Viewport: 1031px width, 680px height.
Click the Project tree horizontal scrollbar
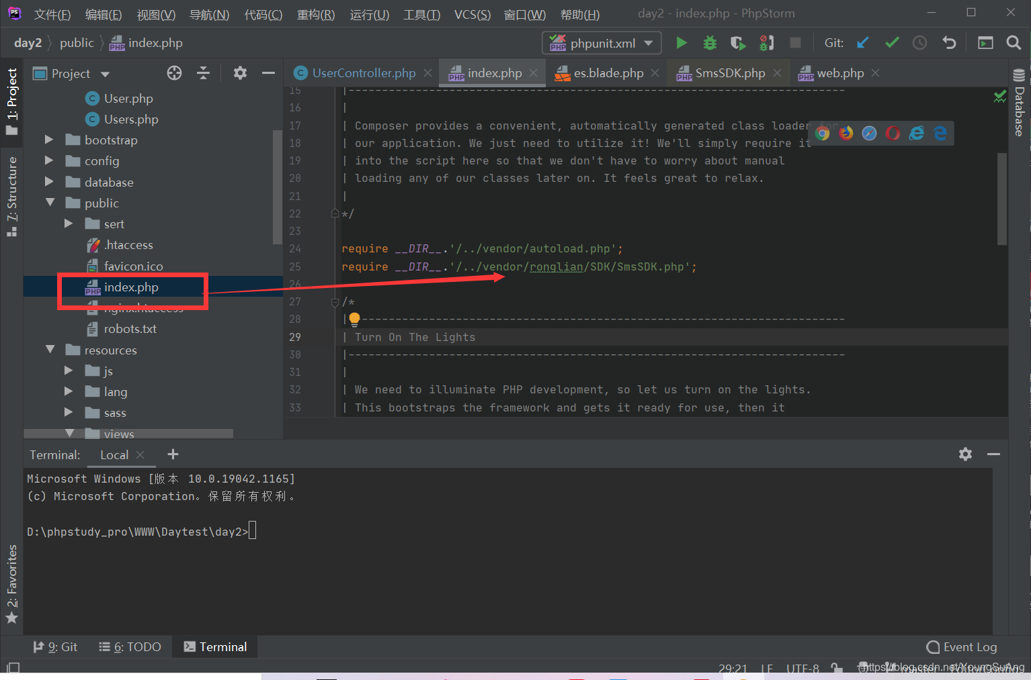point(128,434)
